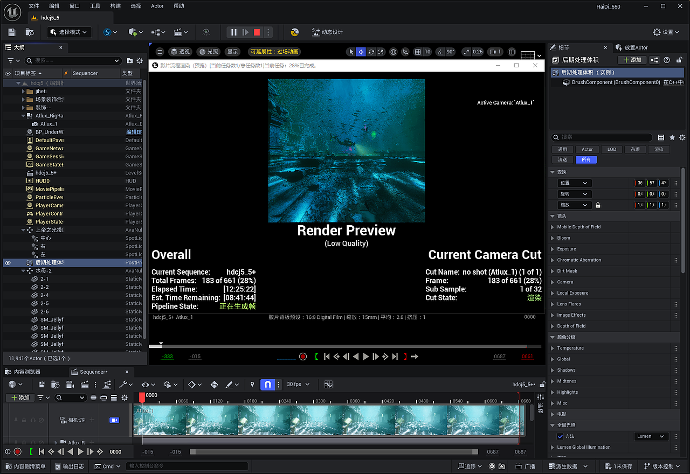Open the 输出日志 output log

[x=69, y=466]
